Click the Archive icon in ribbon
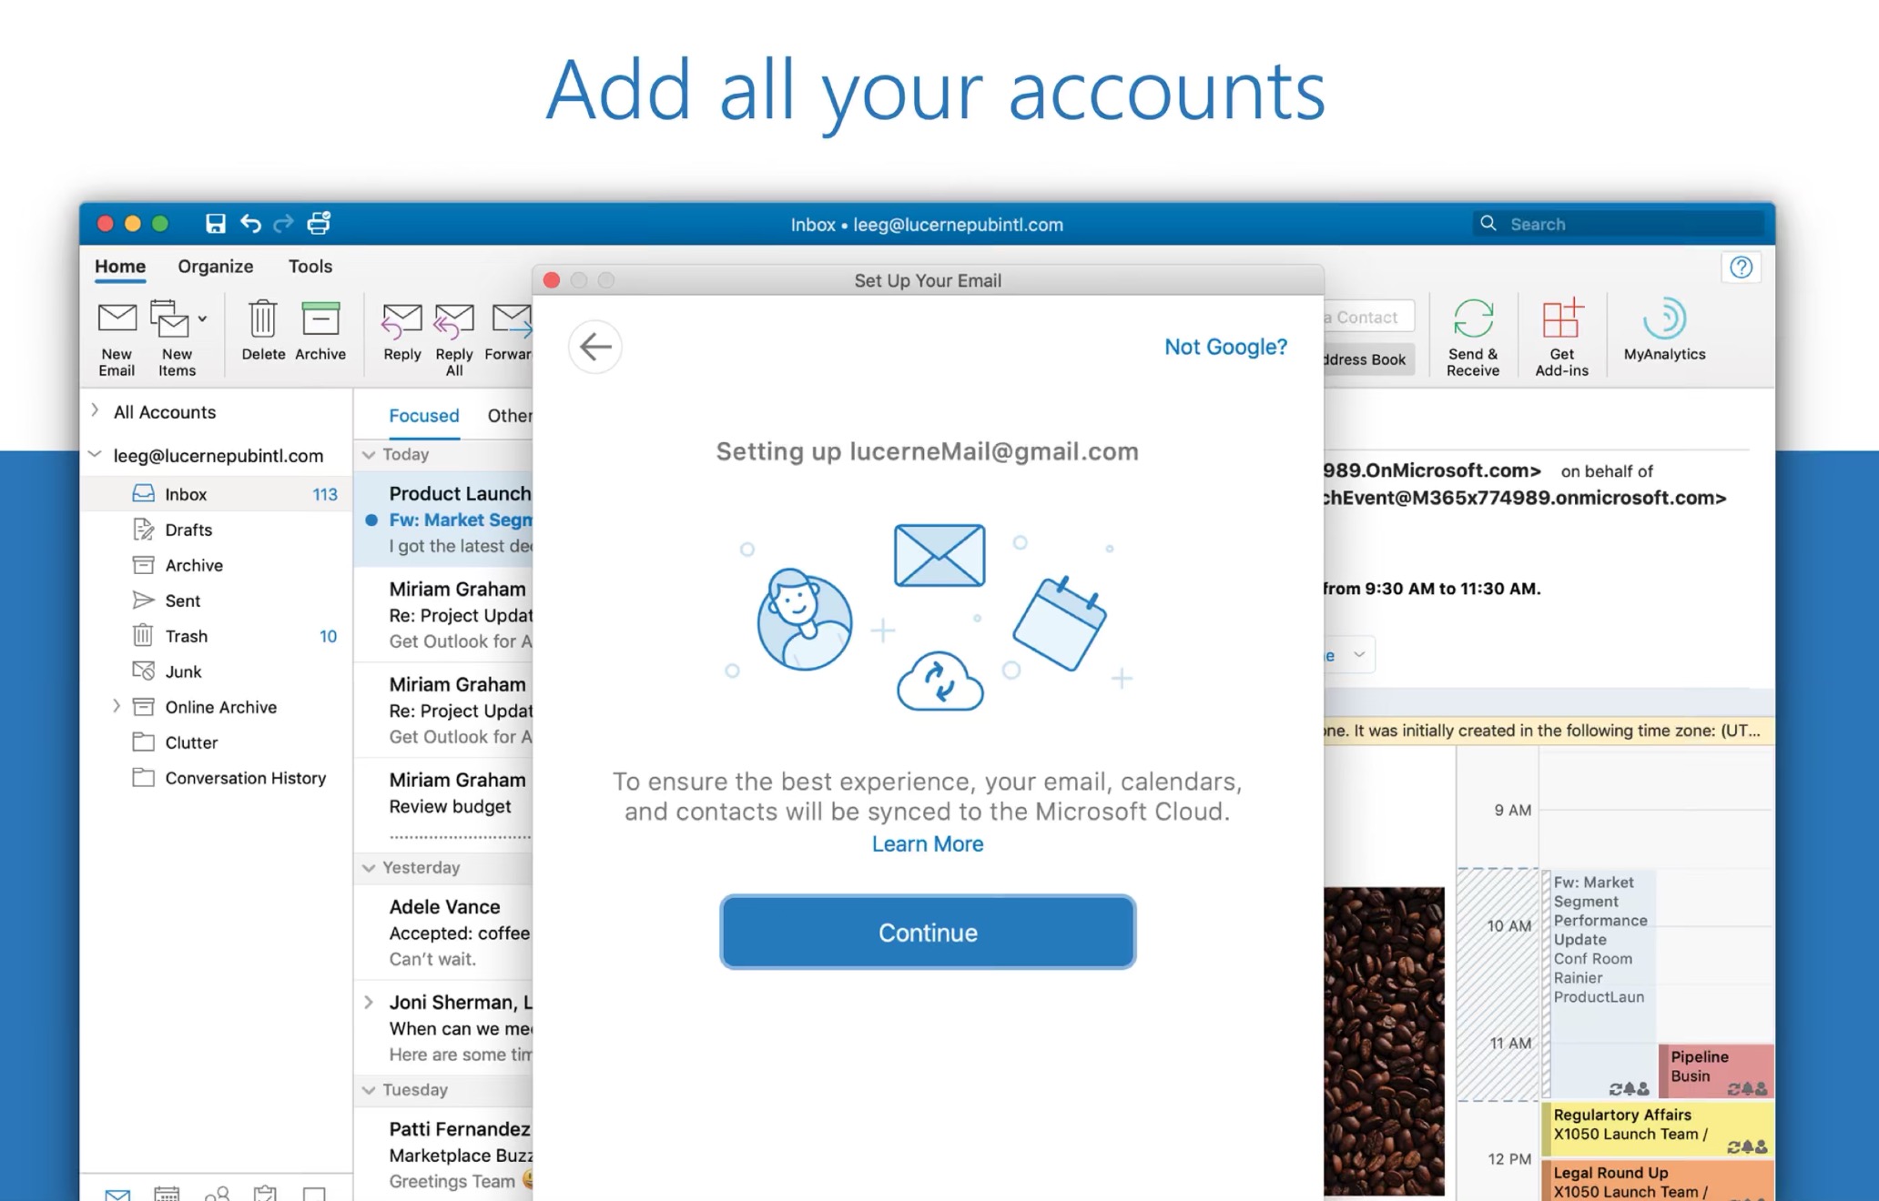 click(x=320, y=319)
